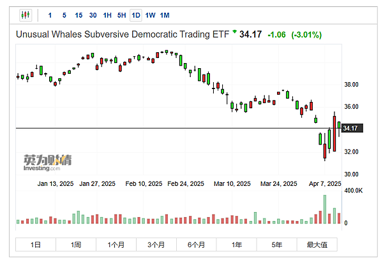
Task: Click the green down arrow next to the title
Action: (234, 31)
